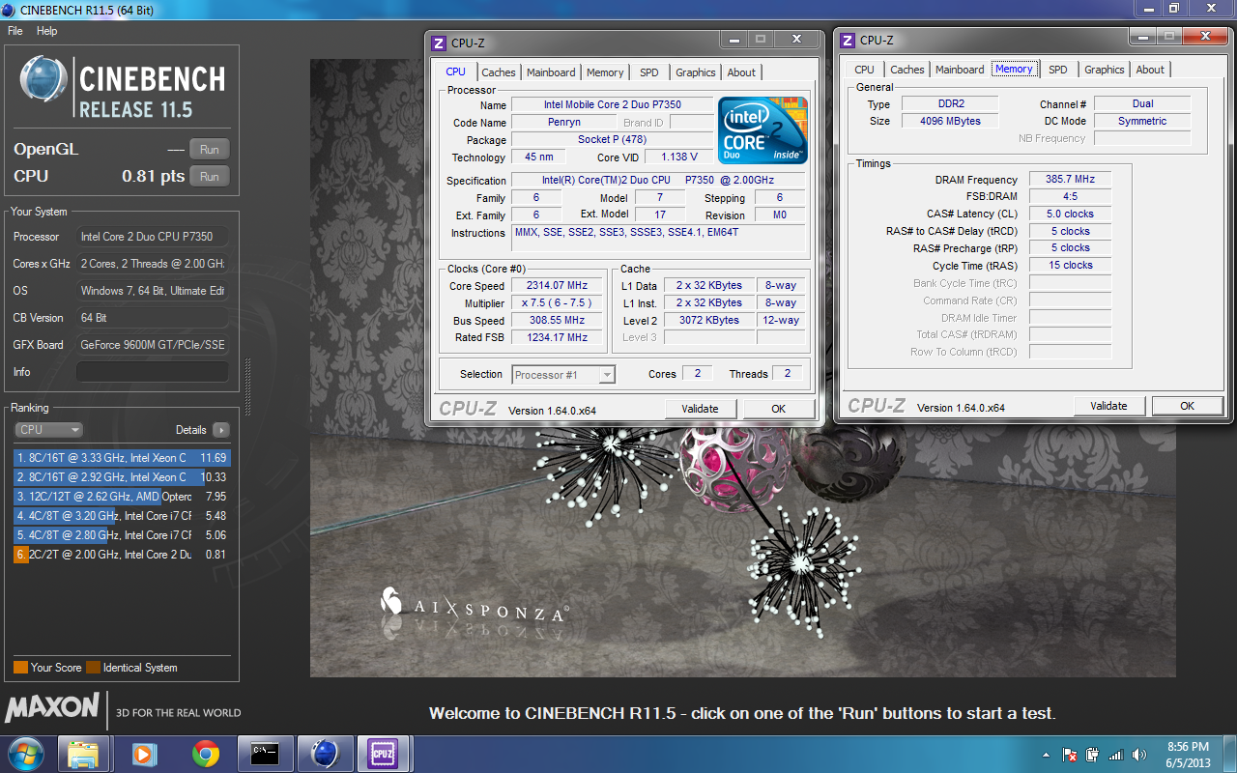Open the Mainboard tab in left CPU-Z

click(551, 72)
